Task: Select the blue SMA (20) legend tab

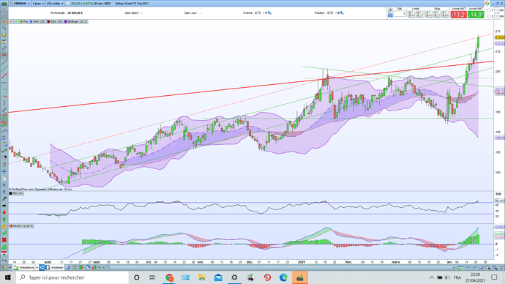Action: pos(37,21)
